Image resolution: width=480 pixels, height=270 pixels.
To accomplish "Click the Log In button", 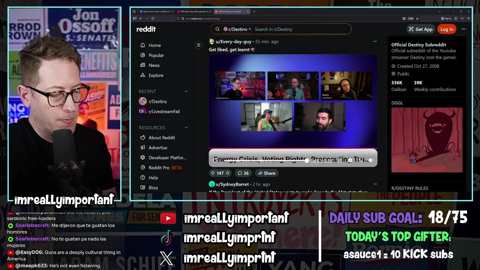I will coord(447,29).
